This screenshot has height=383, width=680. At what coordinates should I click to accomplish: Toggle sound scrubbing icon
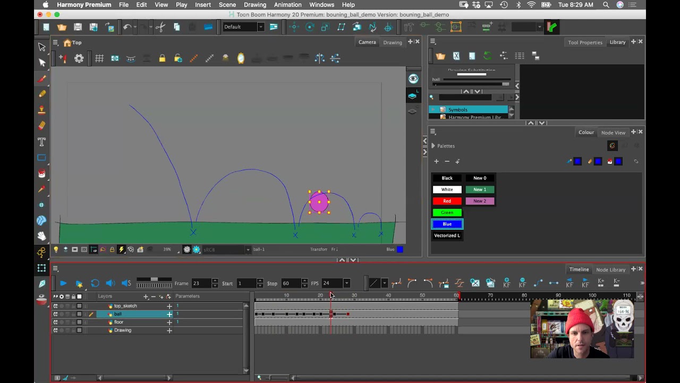pyautogui.click(x=126, y=283)
